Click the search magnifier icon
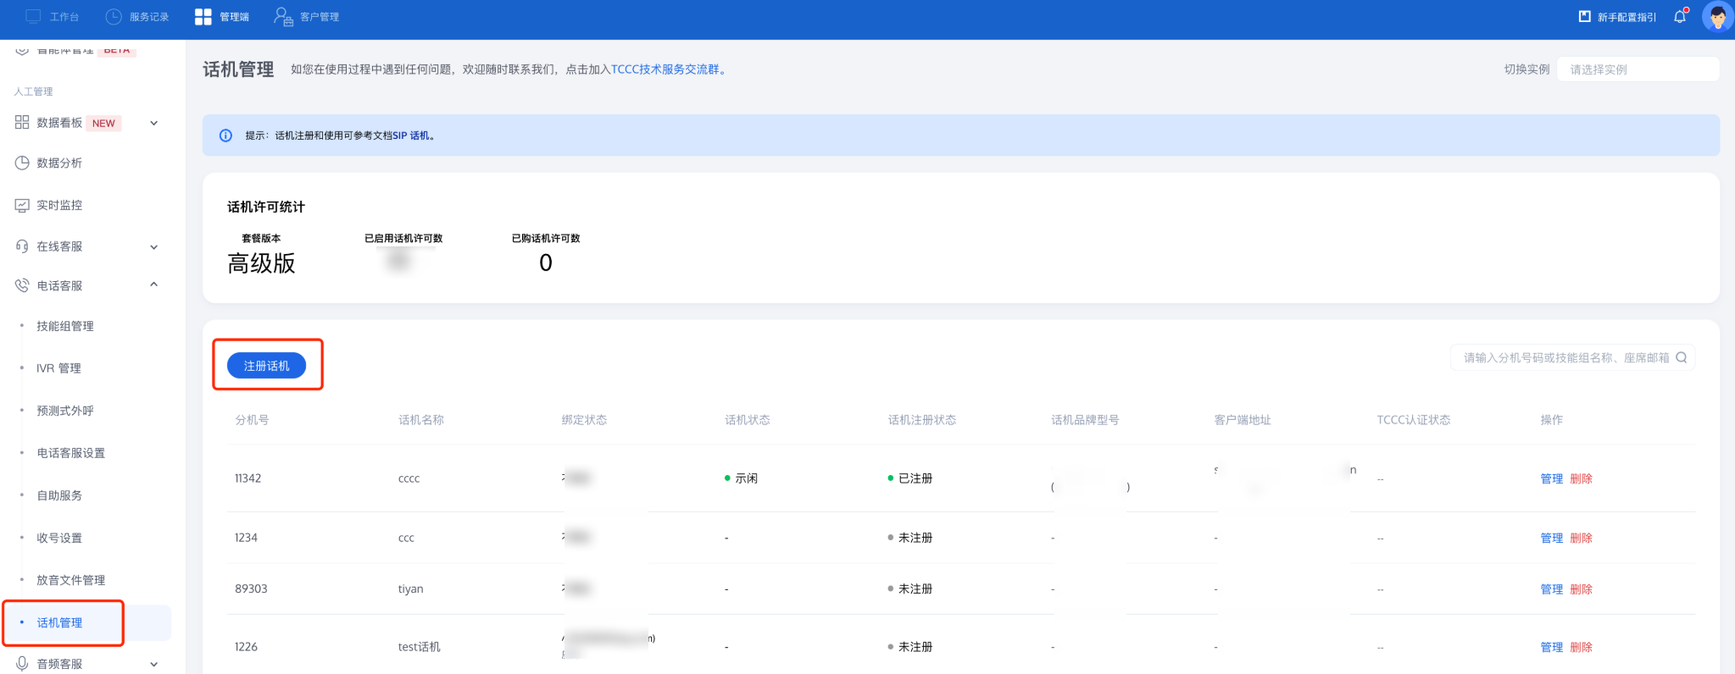This screenshot has width=1735, height=674. pyautogui.click(x=1682, y=358)
